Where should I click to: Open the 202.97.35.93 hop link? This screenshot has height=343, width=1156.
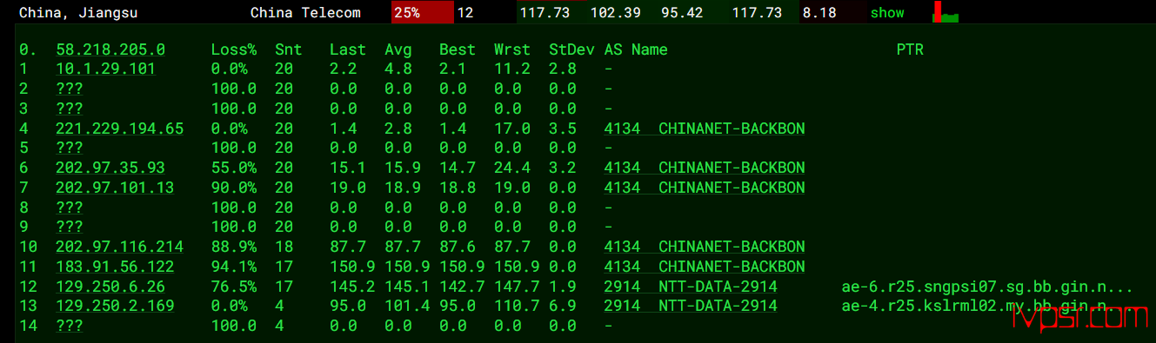coord(110,168)
